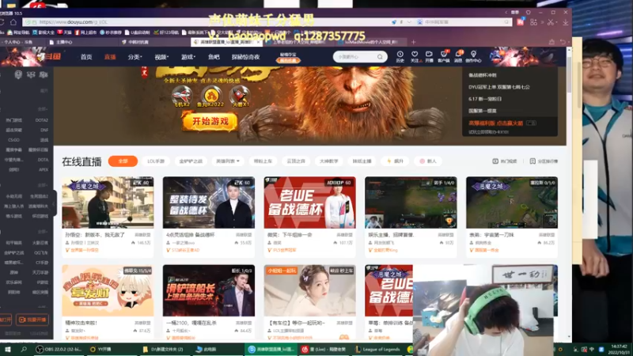Open the 热门视频 icon link
Screen dimensions: 633x356
(504, 161)
